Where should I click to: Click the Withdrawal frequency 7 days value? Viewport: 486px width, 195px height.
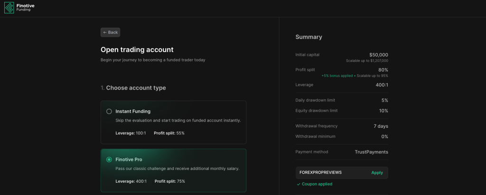381,126
